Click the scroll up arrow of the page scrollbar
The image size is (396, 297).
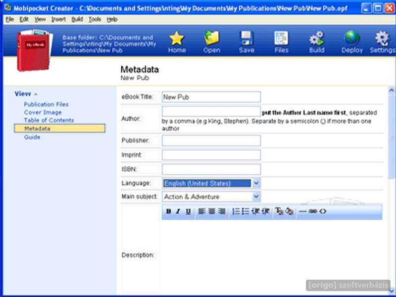(392, 90)
